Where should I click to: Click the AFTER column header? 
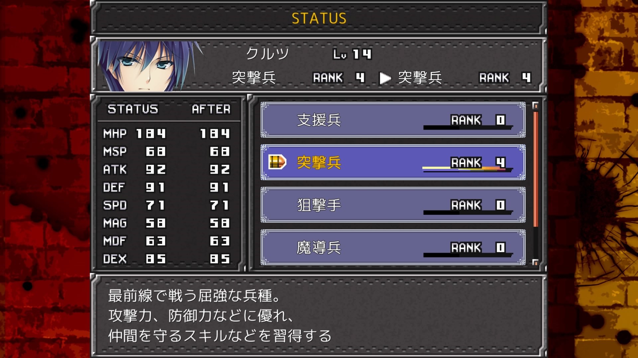pyautogui.click(x=211, y=109)
